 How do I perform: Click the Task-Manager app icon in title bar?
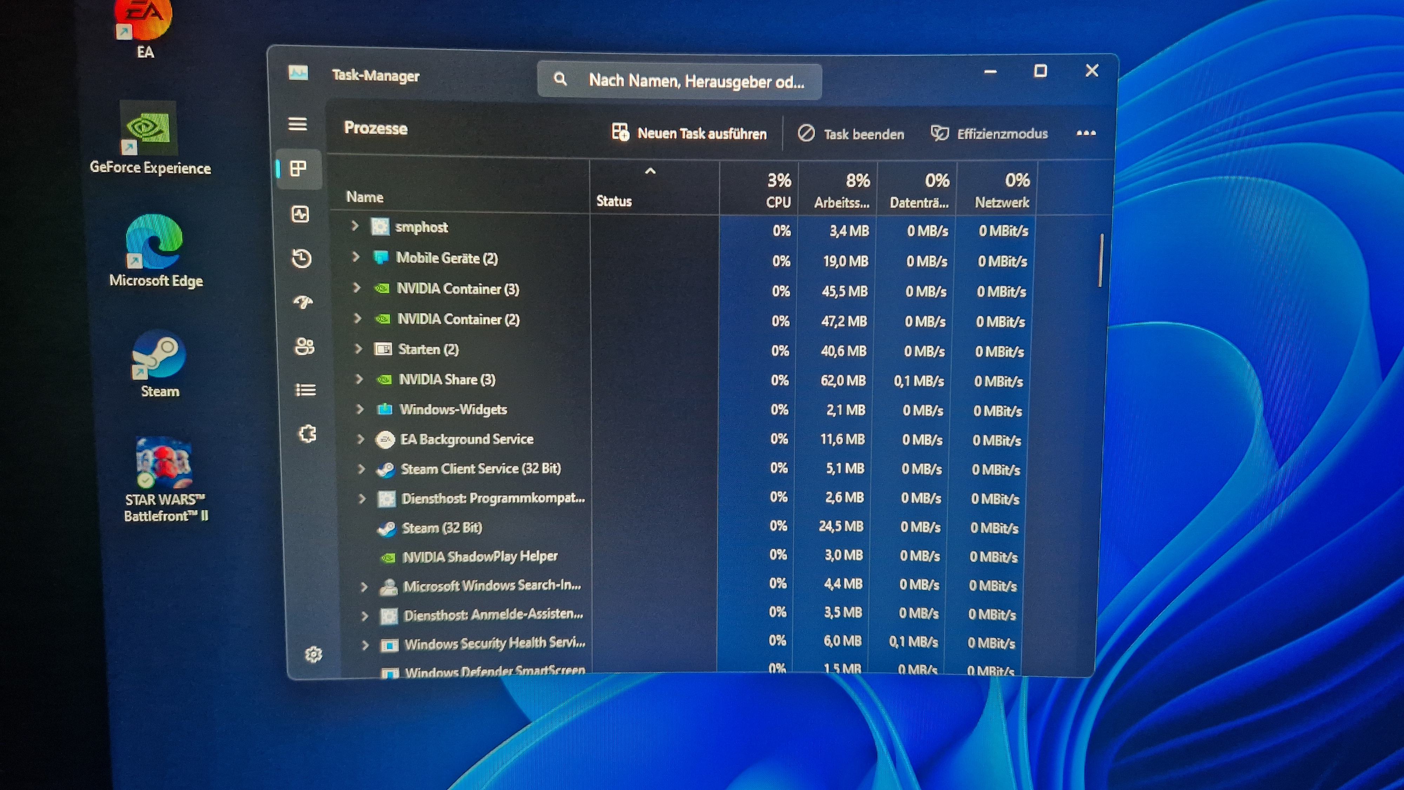pos(298,73)
